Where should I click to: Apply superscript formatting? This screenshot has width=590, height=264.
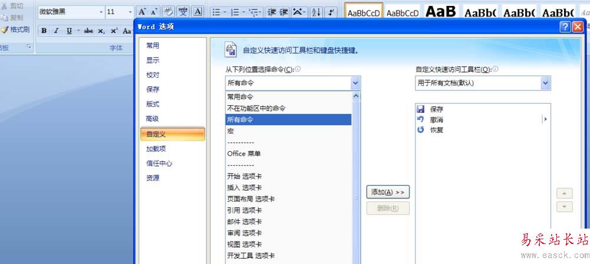click(114, 31)
